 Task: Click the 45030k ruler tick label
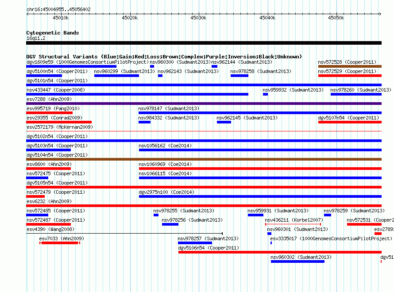pyautogui.click(x=198, y=18)
